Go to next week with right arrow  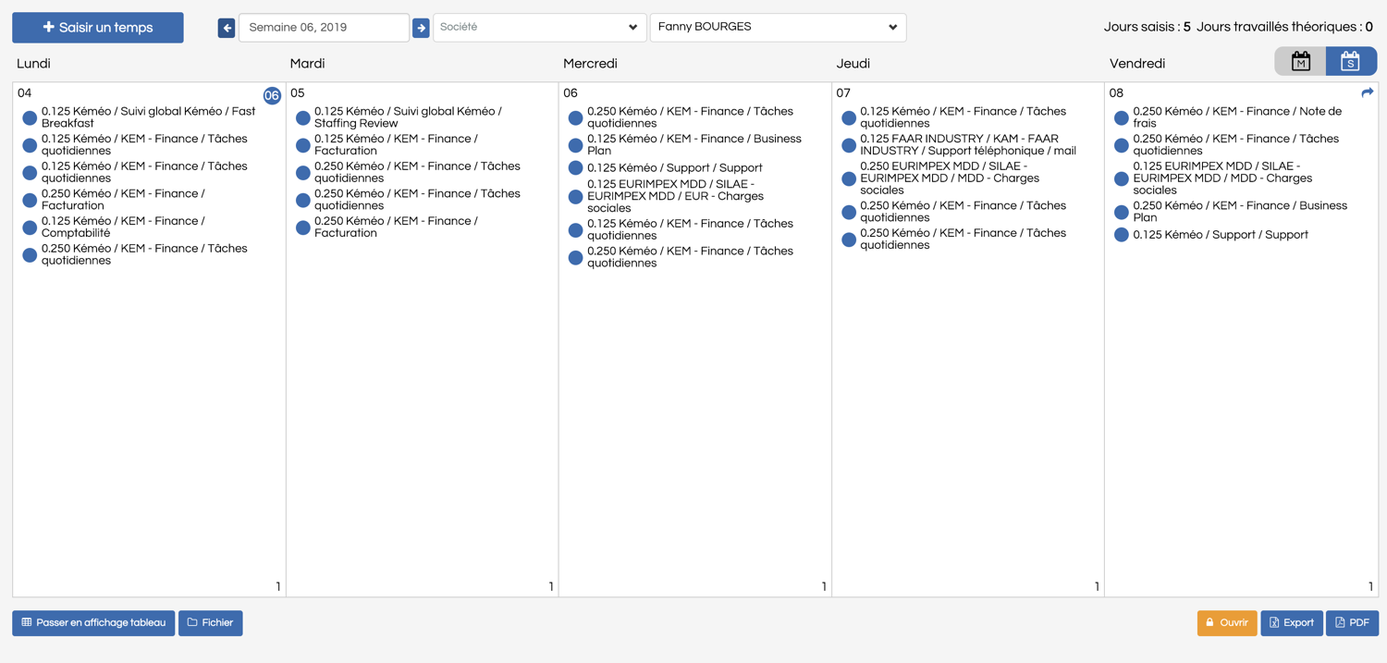(421, 28)
